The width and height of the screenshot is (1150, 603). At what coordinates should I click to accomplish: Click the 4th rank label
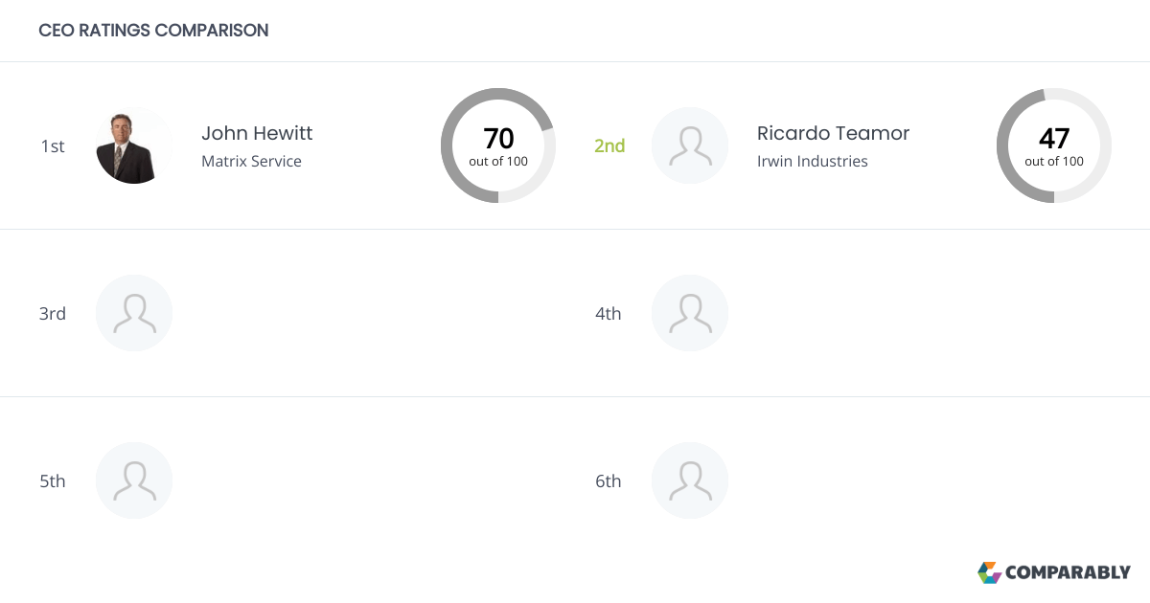pos(609,314)
